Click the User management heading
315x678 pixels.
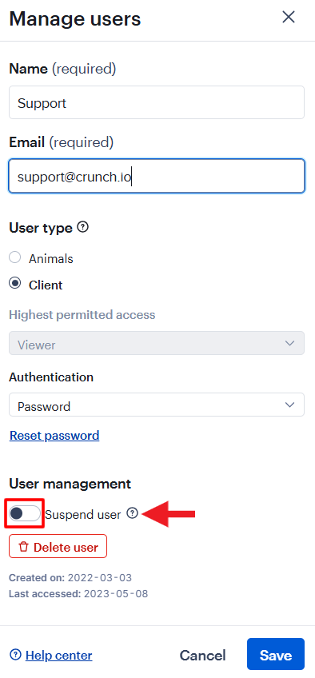coord(70,484)
